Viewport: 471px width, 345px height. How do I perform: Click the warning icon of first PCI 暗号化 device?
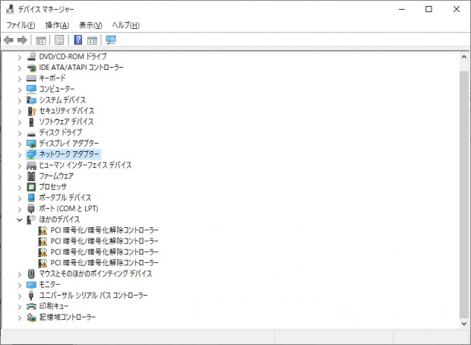click(x=43, y=230)
